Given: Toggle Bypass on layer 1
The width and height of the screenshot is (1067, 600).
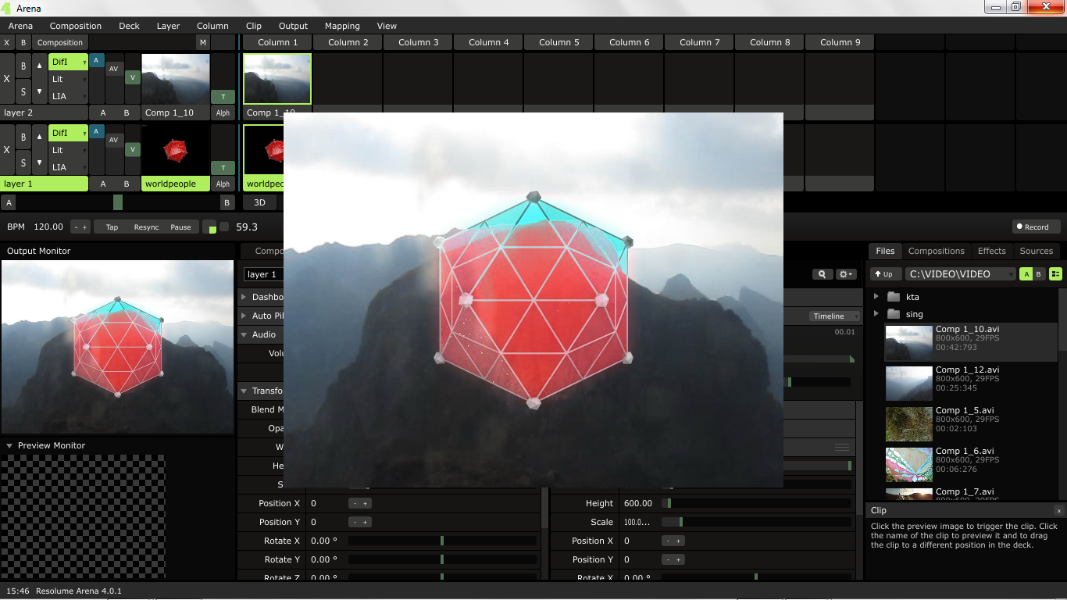Looking at the screenshot, I should click(x=23, y=137).
